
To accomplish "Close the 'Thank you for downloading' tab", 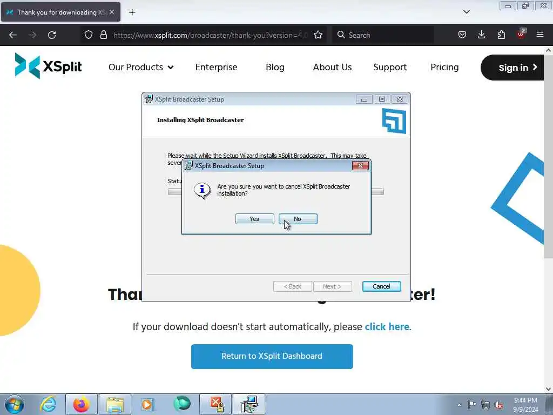I will click(x=112, y=12).
